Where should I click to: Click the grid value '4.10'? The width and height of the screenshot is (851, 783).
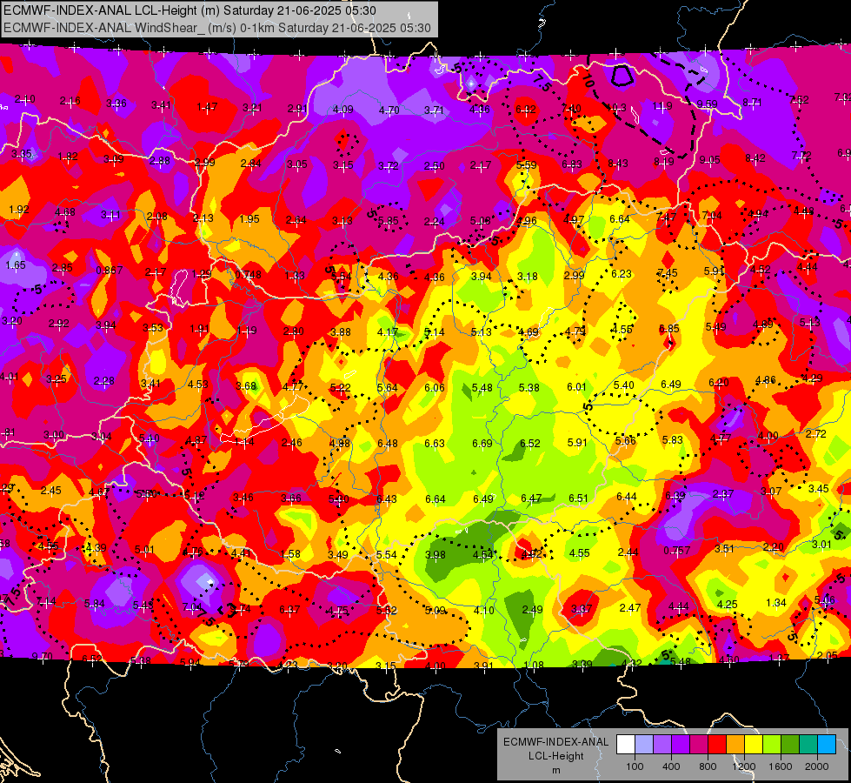(x=483, y=610)
